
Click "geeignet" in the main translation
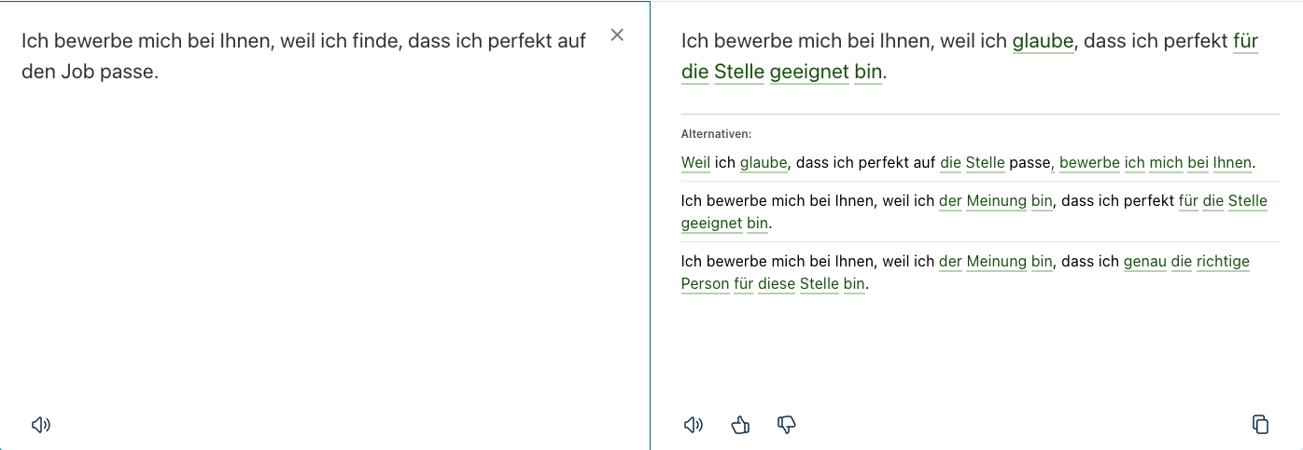tap(809, 72)
